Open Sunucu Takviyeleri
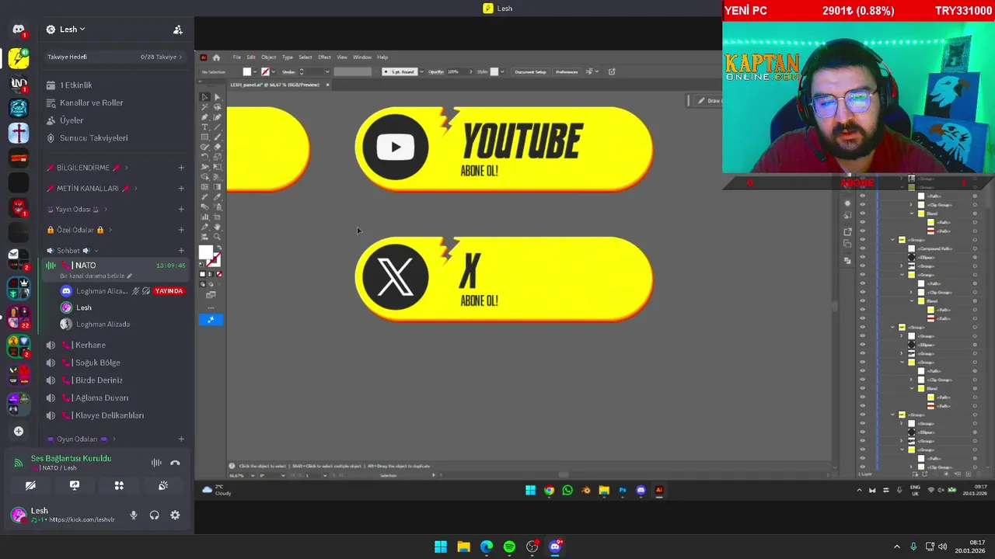The width and height of the screenshot is (995, 559). pos(94,138)
